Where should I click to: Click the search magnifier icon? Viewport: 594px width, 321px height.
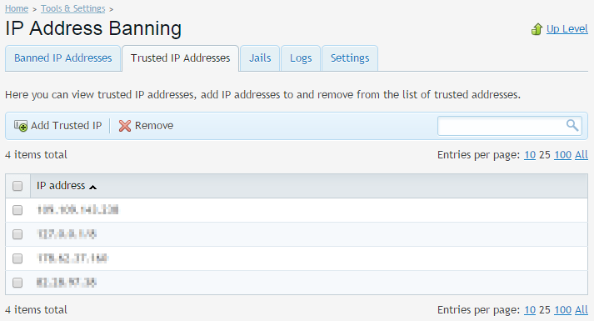(572, 125)
